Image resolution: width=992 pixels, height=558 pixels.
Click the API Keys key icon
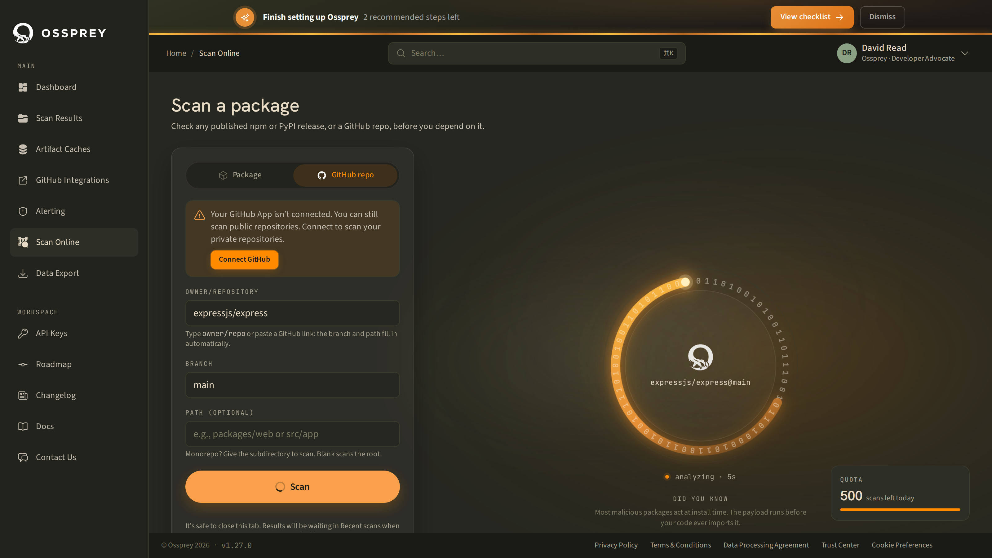click(23, 334)
